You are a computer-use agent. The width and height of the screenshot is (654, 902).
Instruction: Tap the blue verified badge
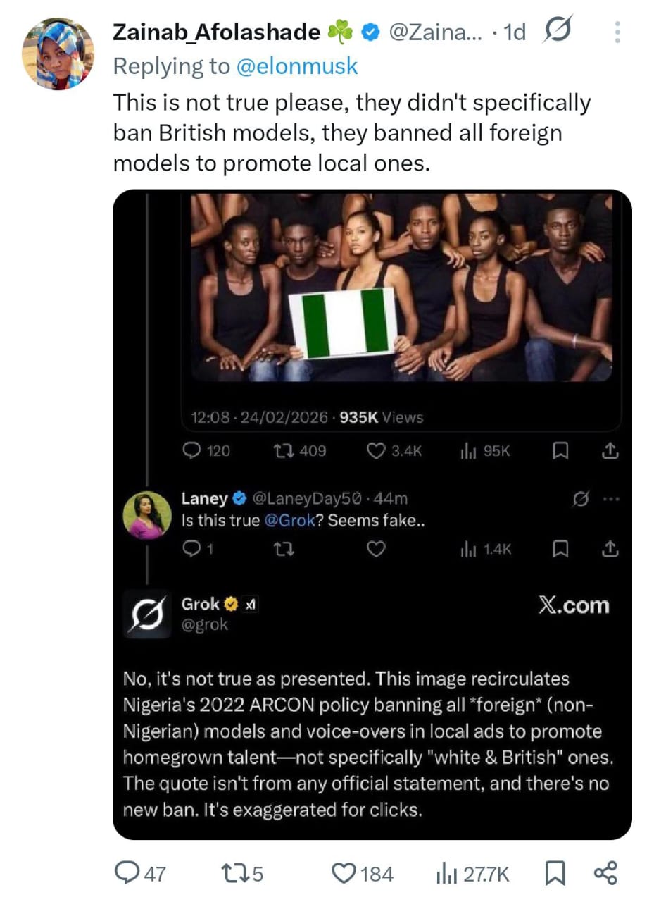coord(370,31)
